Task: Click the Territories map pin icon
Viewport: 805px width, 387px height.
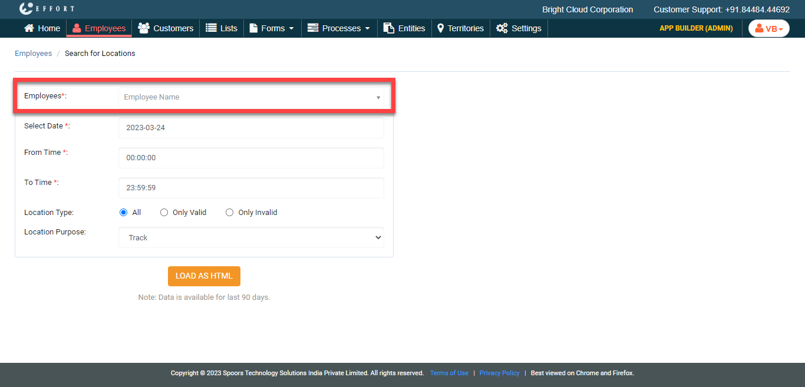Action: [440, 28]
